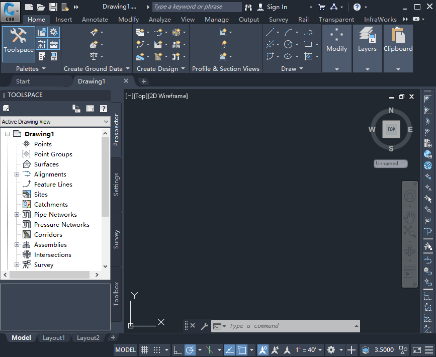The height and width of the screenshot is (357, 436).
Task: Open the Toolspace help question mark icon
Action: point(104,108)
